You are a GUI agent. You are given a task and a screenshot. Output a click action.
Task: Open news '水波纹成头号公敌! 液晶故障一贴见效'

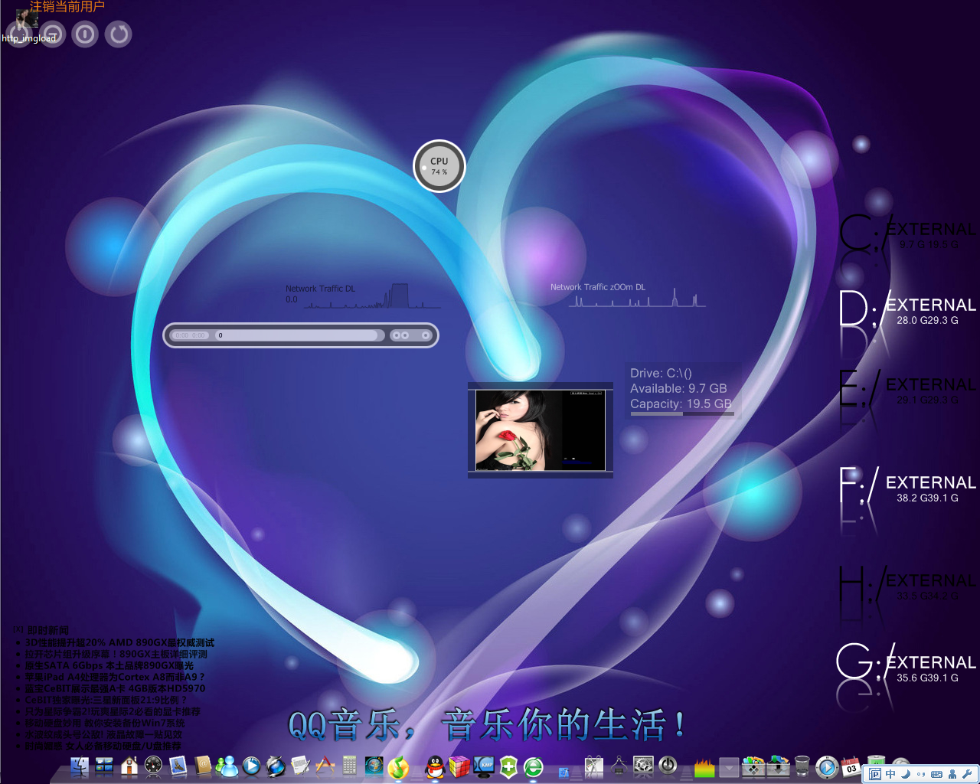click(103, 734)
